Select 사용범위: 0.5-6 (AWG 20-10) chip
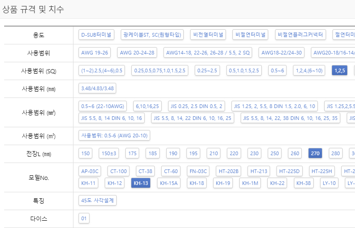The image size is (355, 228). tap(114, 136)
